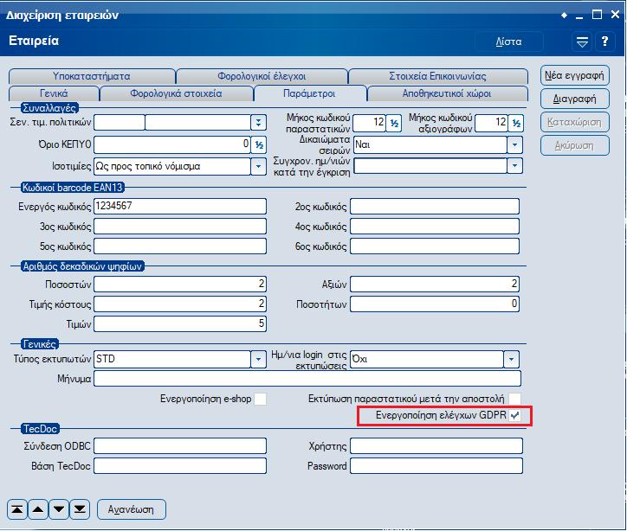This screenshot has width=627, height=531.
Task: Click Ανανέωση button
Action: 131,509
